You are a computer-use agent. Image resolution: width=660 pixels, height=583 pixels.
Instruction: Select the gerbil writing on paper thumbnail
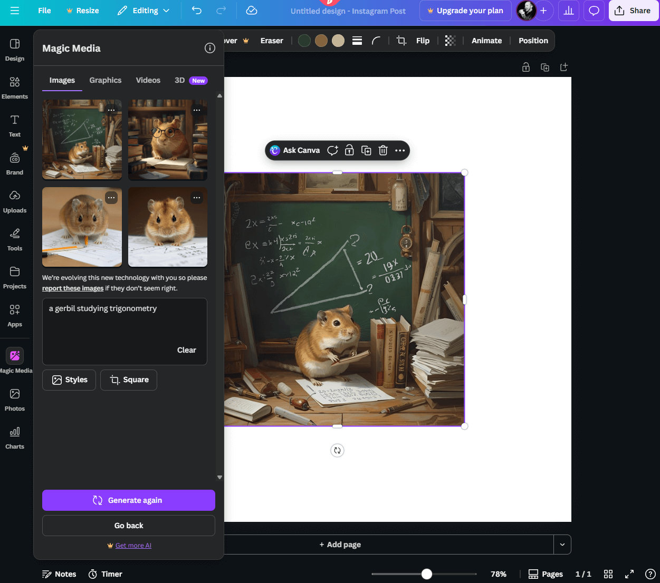pyautogui.click(x=82, y=227)
